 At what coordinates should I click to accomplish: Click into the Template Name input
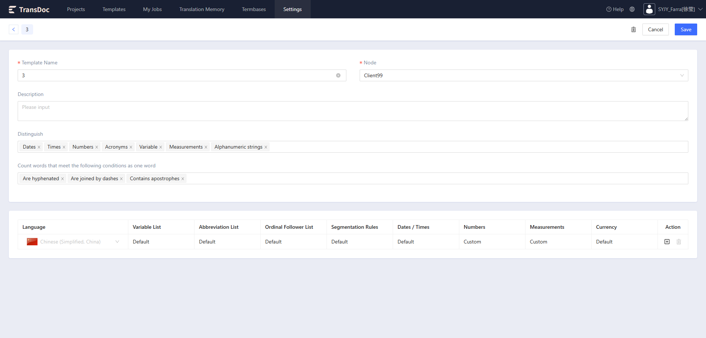182,75
